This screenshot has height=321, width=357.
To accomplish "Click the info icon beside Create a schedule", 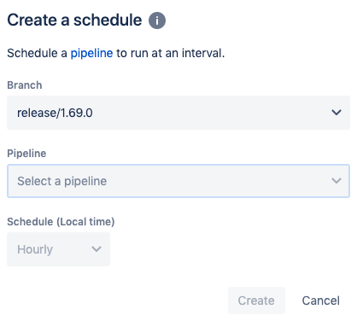I will (157, 20).
